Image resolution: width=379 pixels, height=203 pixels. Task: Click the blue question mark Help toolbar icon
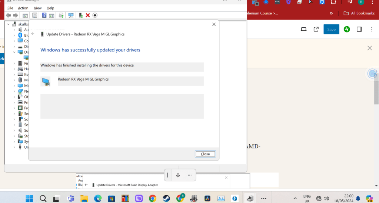point(44,16)
